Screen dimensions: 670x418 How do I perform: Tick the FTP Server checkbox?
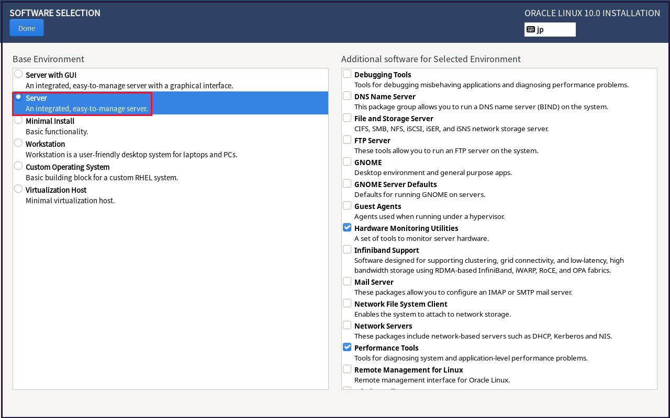[x=347, y=140]
